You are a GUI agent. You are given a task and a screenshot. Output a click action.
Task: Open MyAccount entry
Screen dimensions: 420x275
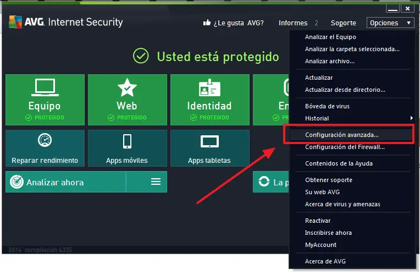click(x=320, y=245)
